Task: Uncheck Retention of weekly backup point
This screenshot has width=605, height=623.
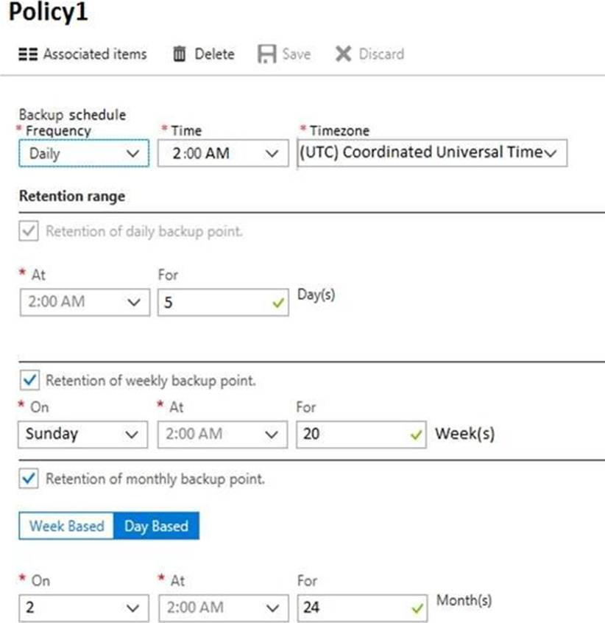Action: 28,381
